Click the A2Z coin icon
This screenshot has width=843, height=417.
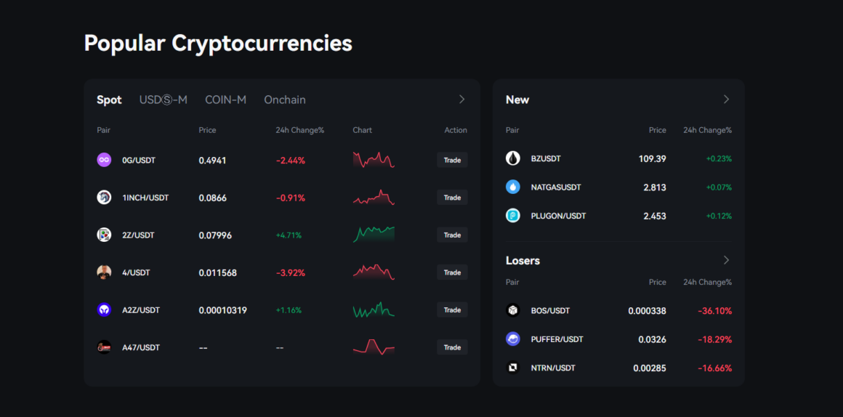point(104,310)
